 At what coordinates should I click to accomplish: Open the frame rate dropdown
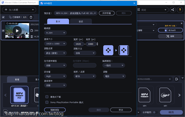pyautogui.click(x=55, y=85)
